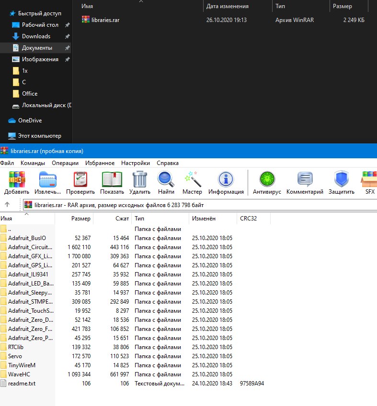Screen dimensions: 377x406
Task: Select the C folder in sidebar
Action: pos(35,82)
